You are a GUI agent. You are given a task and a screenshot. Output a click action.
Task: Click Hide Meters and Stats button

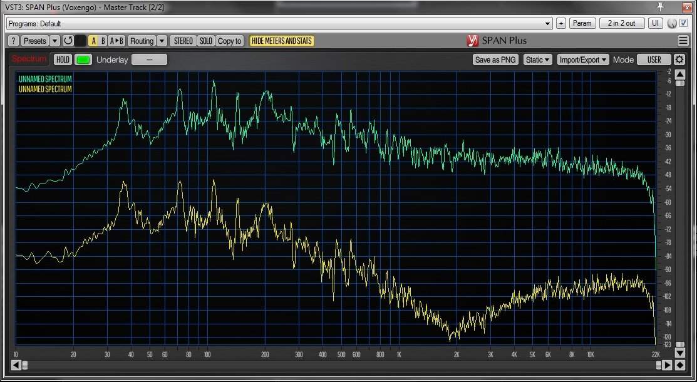282,41
